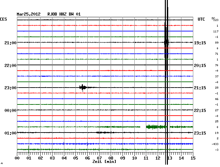220x167 pixels.
Task: Click the DC offset value 46
Action: point(217,99)
